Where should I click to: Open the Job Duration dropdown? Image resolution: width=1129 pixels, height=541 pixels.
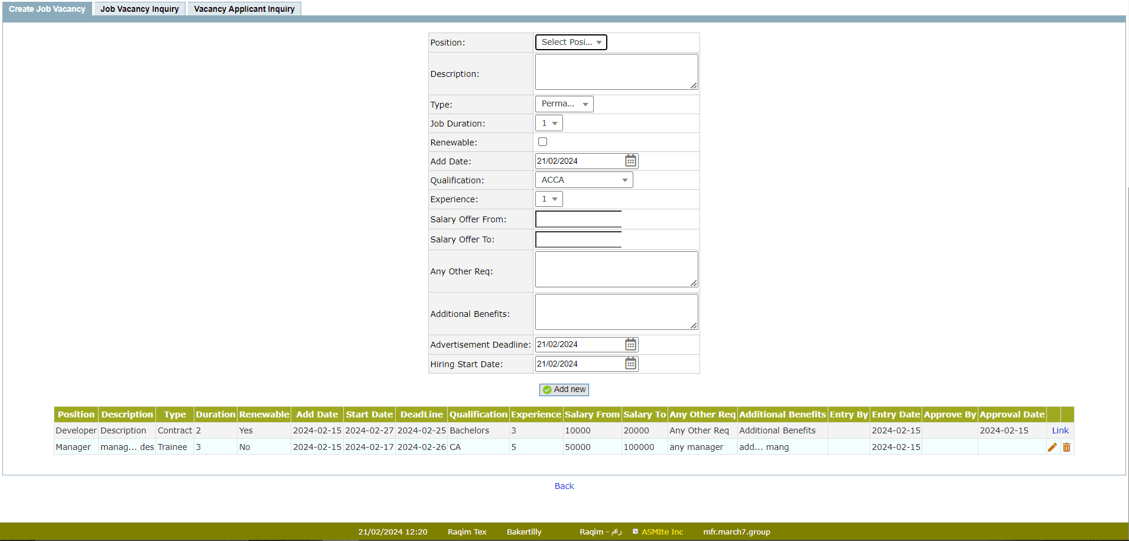coord(549,123)
